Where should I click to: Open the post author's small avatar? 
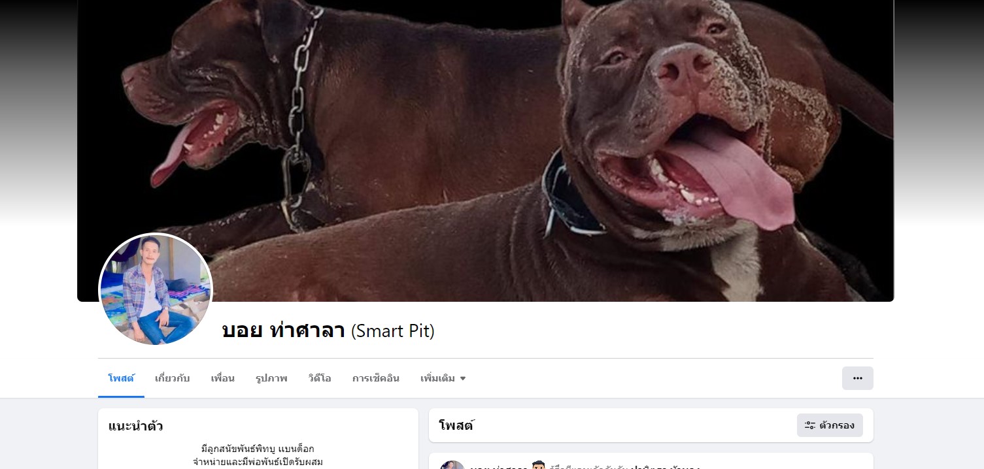[452, 465]
